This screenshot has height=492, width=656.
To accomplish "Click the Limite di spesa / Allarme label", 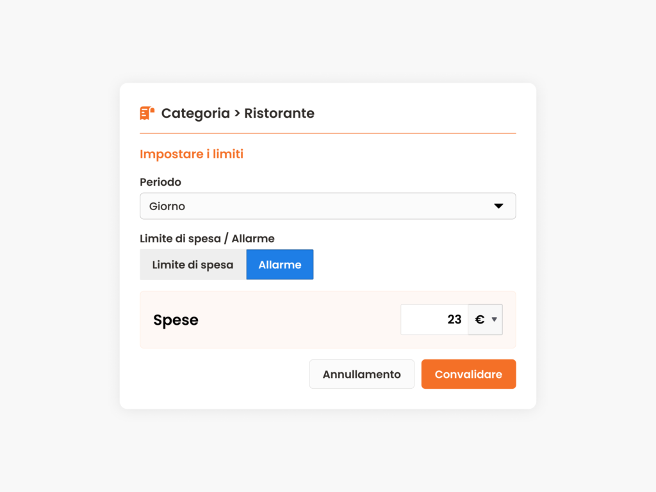I will pos(207,238).
